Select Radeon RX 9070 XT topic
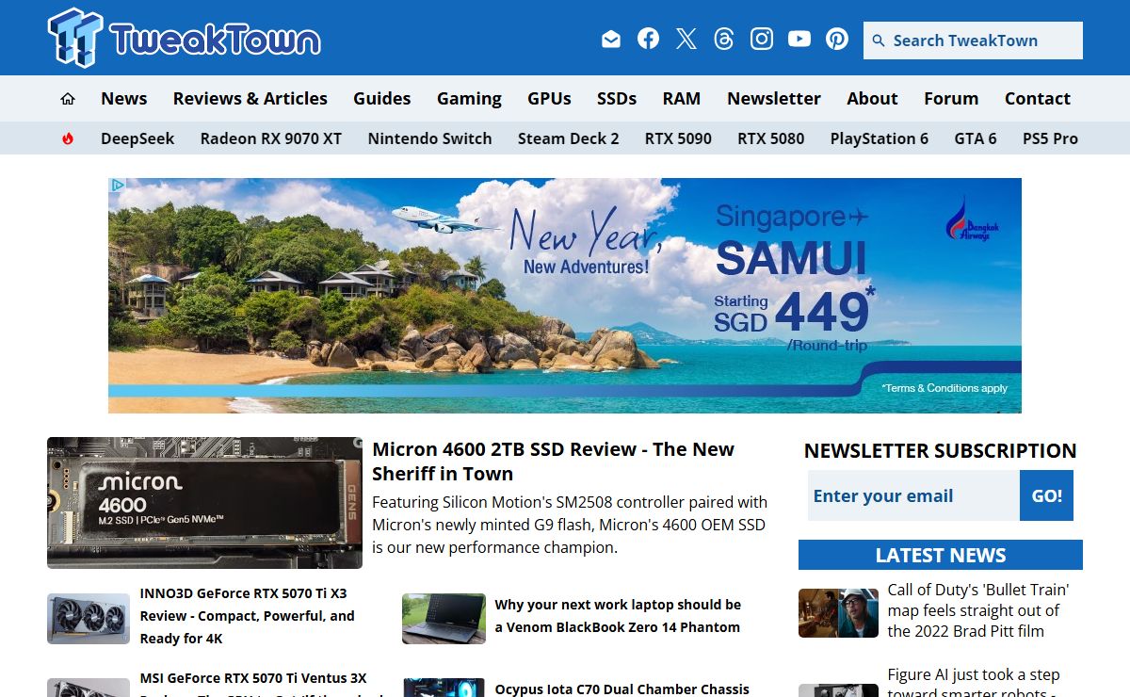This screenshot has height=697, width=1130. tap(271, 138)
